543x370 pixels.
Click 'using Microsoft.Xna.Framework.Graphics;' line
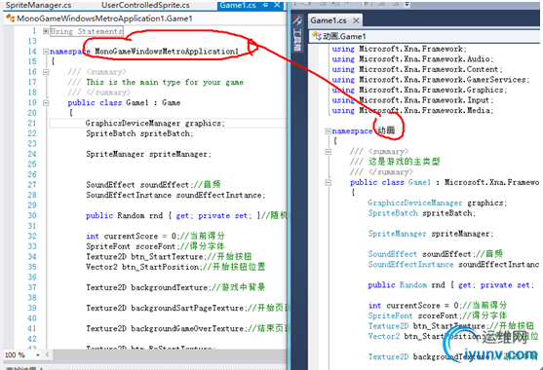pyautogui.click(x=419, y=90)
